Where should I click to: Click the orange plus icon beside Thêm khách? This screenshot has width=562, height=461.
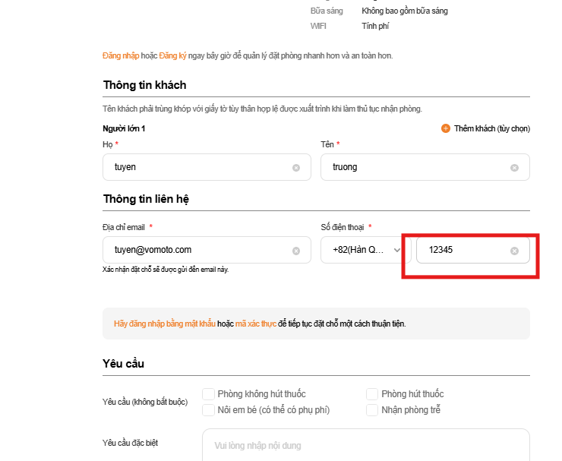[x=446, y=128]
